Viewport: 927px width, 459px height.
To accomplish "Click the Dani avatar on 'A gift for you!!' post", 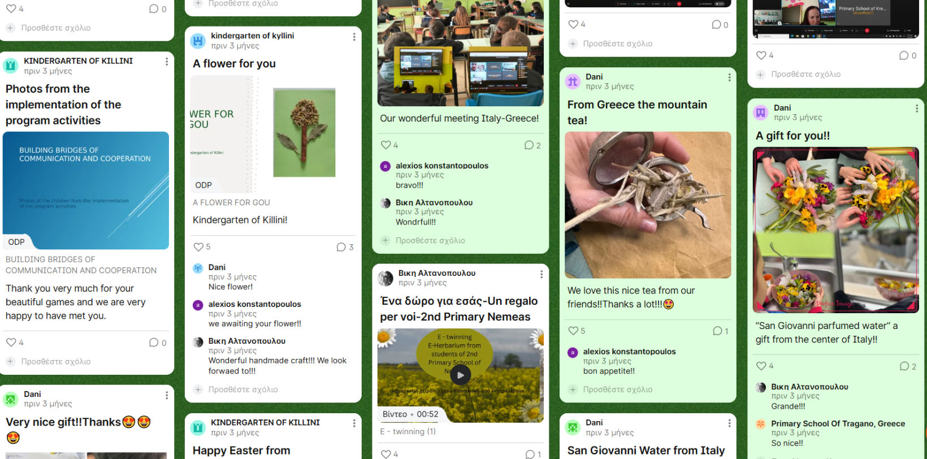I will 761,112.
